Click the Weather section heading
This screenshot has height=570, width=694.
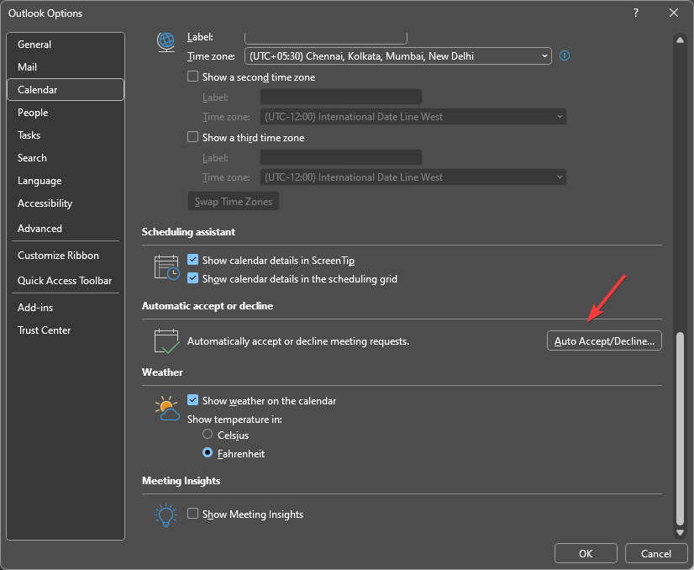pyautogui.click(x=162, y=372)
